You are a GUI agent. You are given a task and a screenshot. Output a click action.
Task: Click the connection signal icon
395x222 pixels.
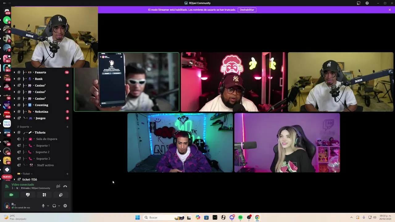(x=7, y=186)
